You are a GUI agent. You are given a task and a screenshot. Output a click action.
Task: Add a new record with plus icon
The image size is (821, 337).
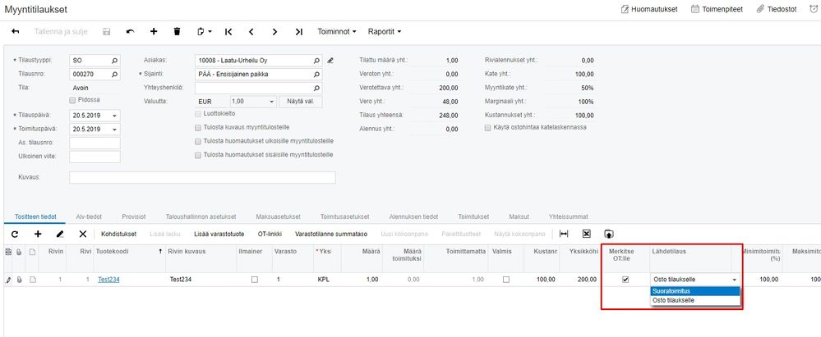coord(153,32)
